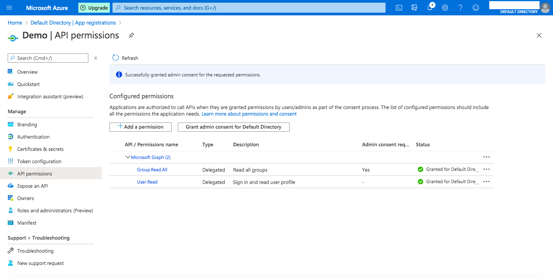Image resolution: width=553 pixels, height=278 pixels.
Task: Click the Status column header
Action: coord(423,145)
